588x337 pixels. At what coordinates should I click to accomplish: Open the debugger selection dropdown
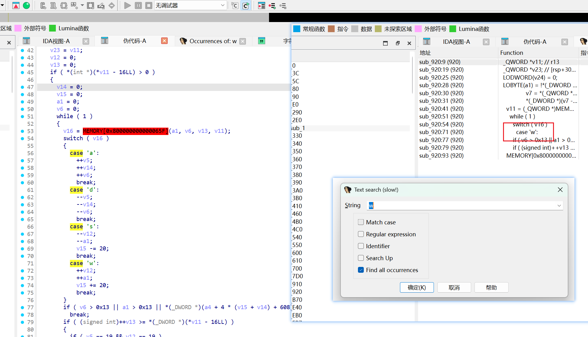point(223,6)
